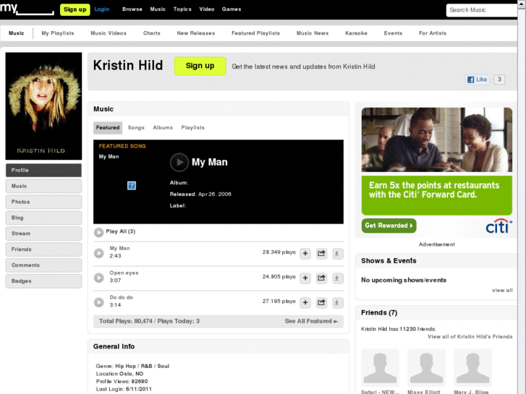Open the Profile sidebar section
Viewport: 526px width, 394px height.
tap(43, 170)
